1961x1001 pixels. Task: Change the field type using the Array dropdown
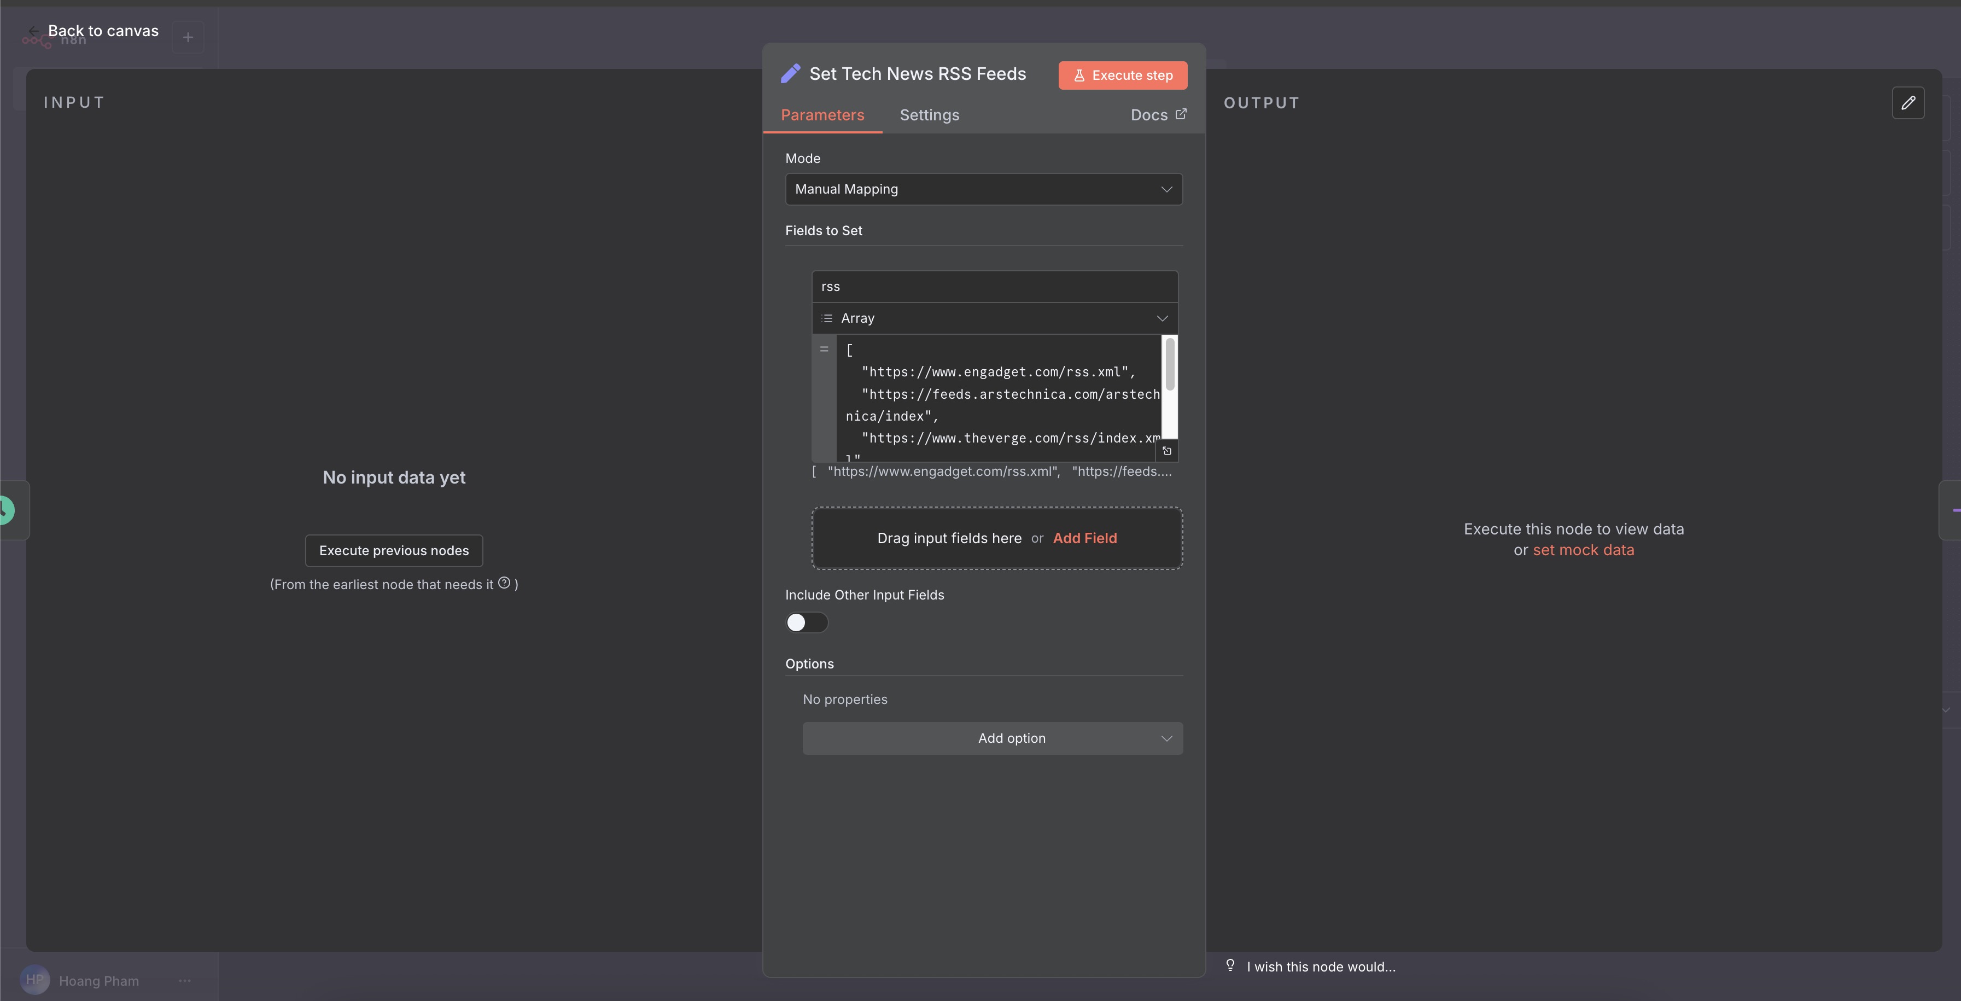[1162, 317]
